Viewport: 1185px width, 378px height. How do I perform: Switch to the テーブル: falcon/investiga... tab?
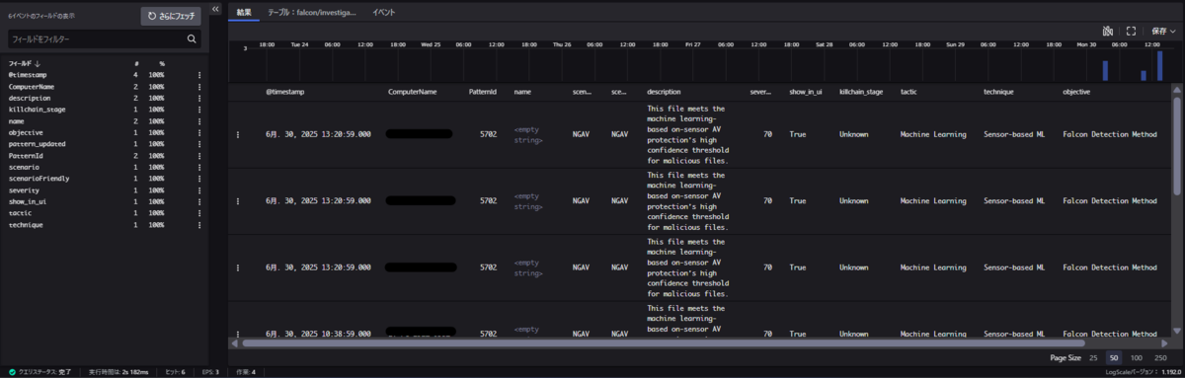tap(311, 13)
